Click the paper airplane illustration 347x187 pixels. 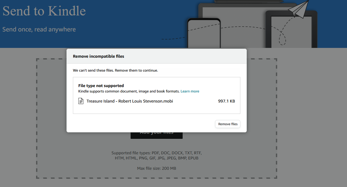tap(298, 9)
